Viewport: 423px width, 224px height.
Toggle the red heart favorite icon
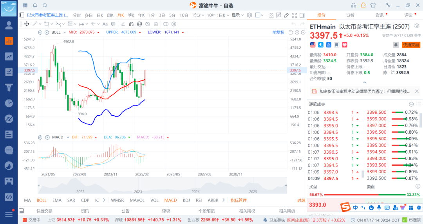[345, 45]
